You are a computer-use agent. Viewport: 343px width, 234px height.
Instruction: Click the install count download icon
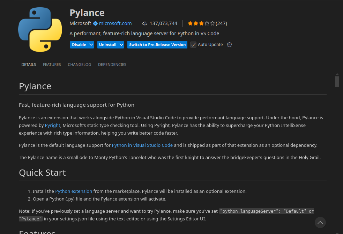pyautogui.click(x=145, y=24)
